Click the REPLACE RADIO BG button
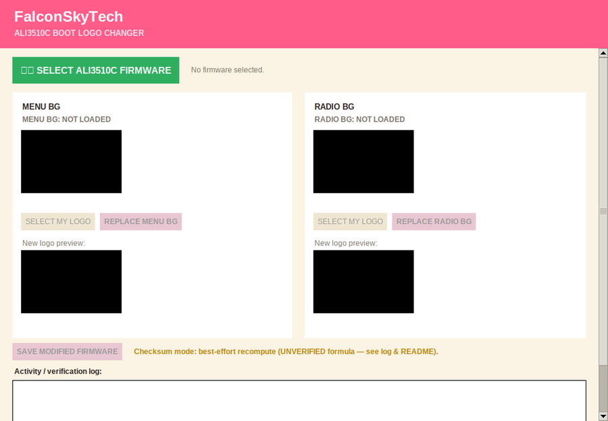 tap(434, 221)
